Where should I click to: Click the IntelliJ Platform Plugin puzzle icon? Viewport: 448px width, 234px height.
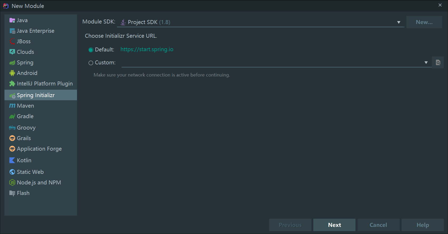12,84
